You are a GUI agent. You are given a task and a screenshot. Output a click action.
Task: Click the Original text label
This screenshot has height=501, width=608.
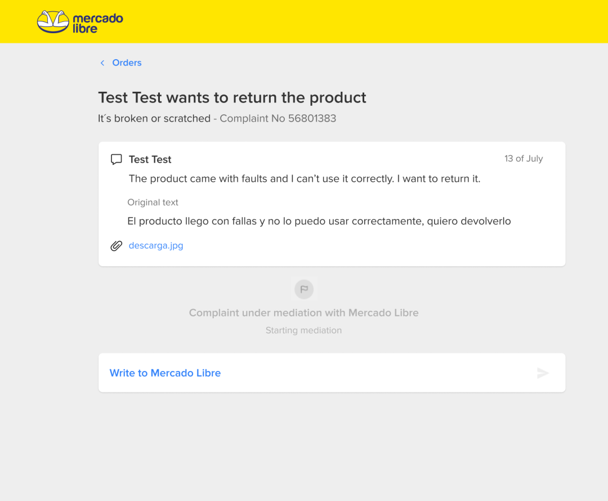(x=153, y=203)
